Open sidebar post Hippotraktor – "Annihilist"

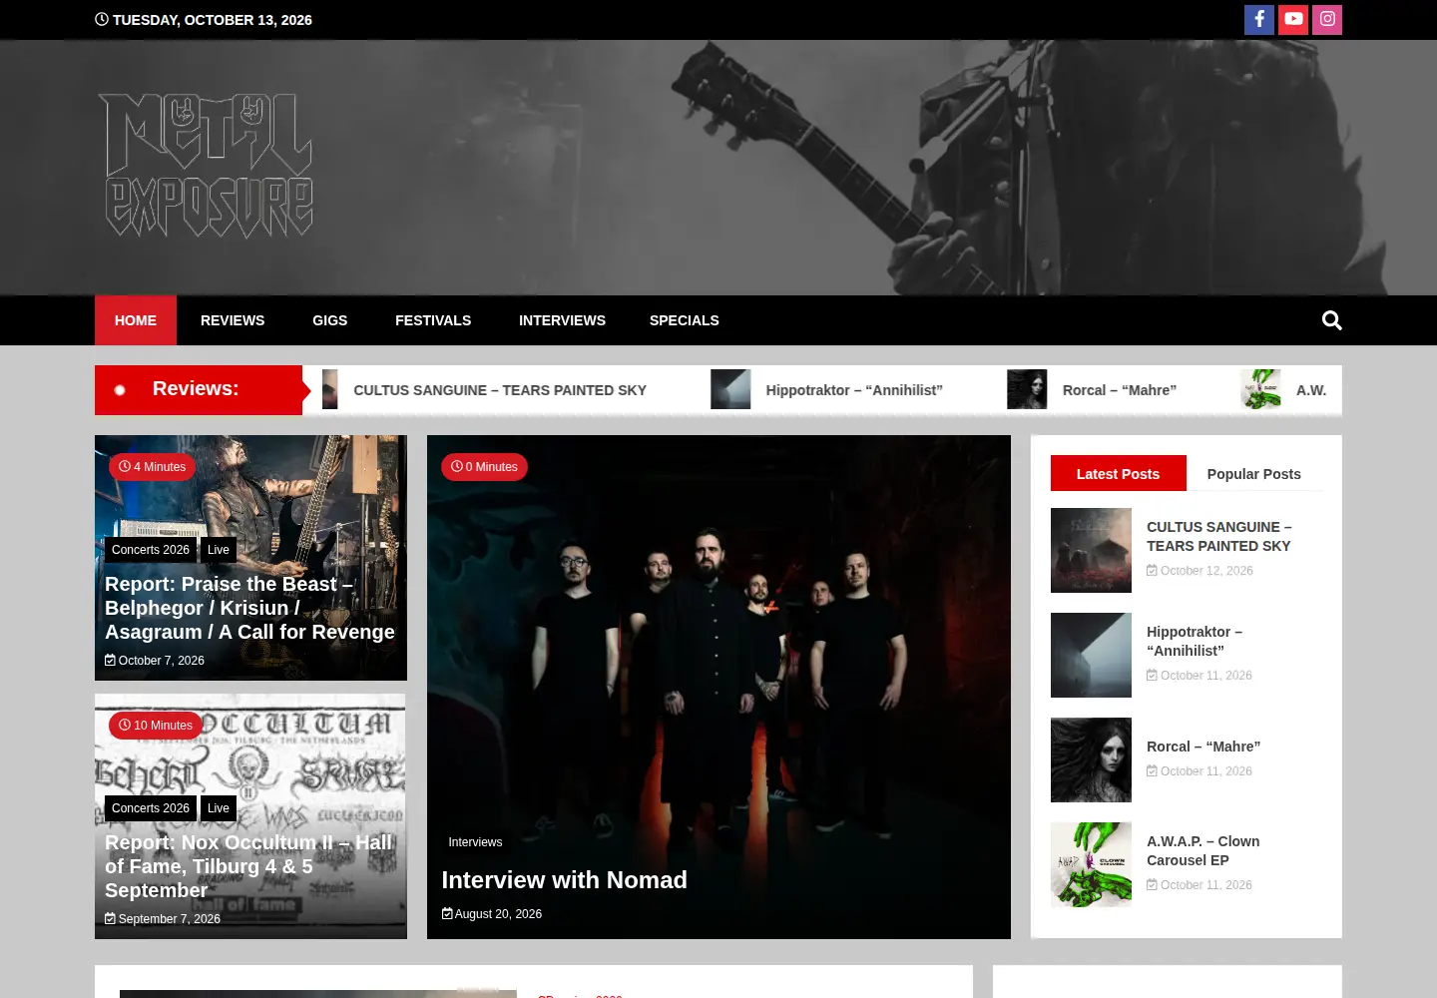(x=1195, y=641)
